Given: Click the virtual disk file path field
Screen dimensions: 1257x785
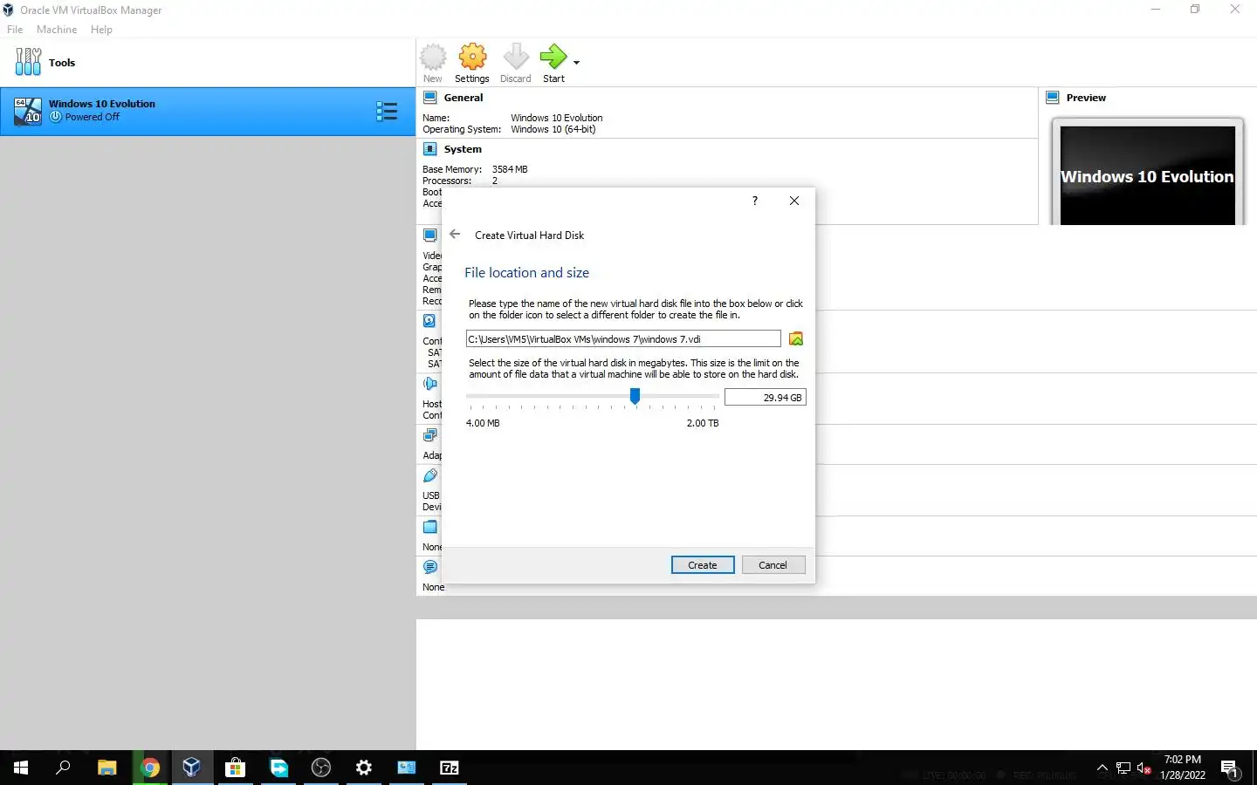Looking at the screenshot, I should click(x=623, y=339).
